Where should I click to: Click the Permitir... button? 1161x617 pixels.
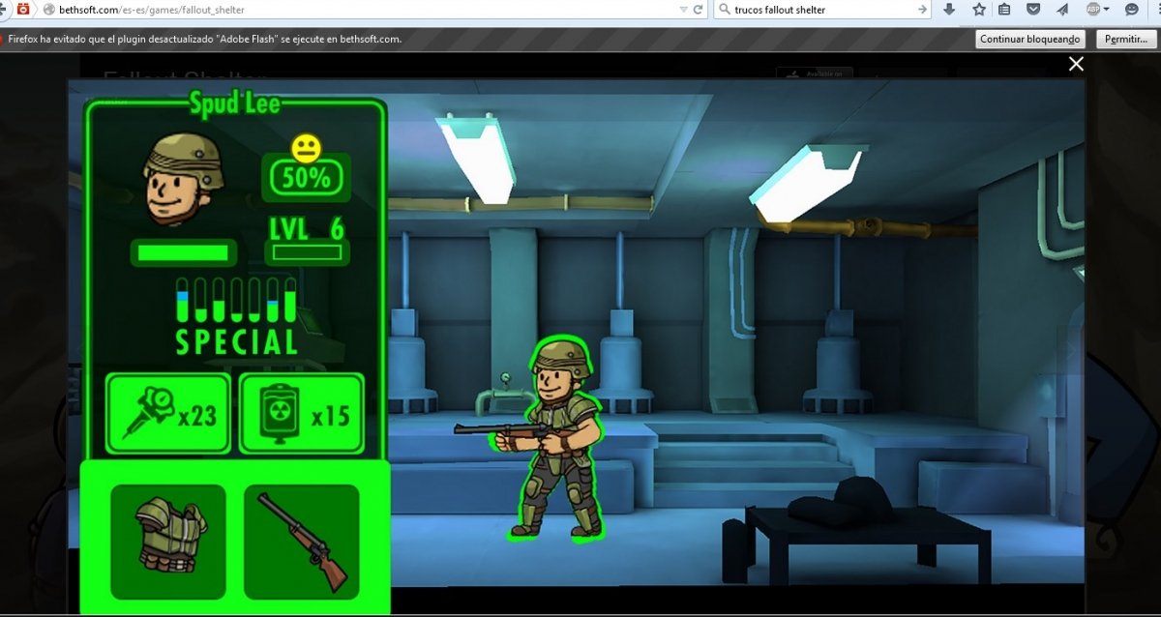(1126, 40)
